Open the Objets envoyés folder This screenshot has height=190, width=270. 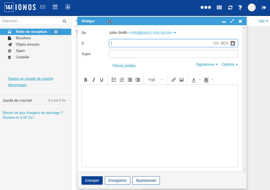click(x=28, y=44)
